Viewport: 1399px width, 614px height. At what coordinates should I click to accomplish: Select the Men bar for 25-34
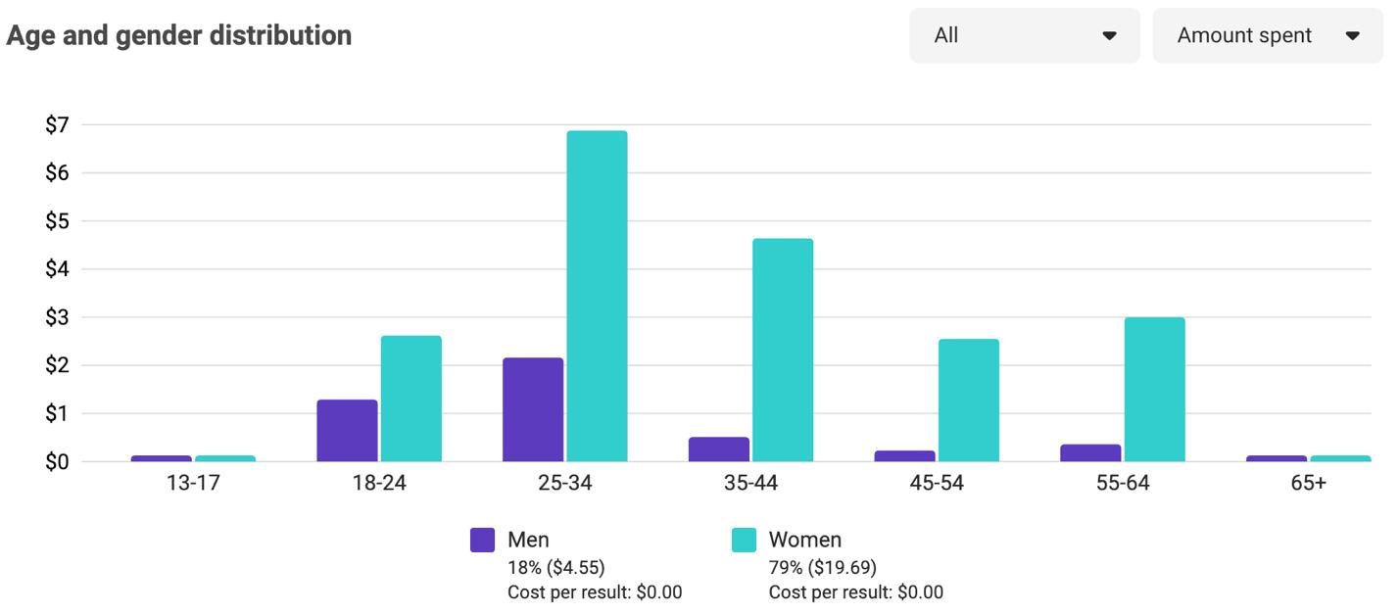(533, 409)
